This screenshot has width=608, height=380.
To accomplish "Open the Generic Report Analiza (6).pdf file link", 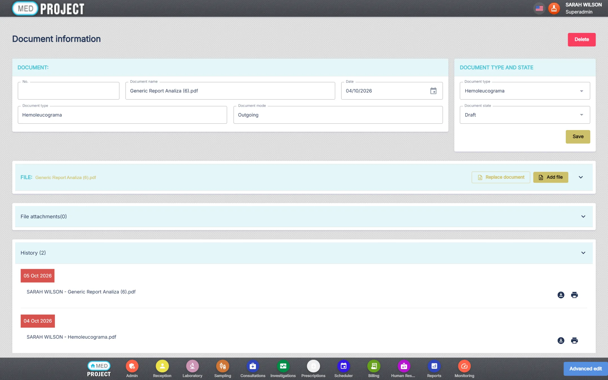I will [x=66, y=178].
